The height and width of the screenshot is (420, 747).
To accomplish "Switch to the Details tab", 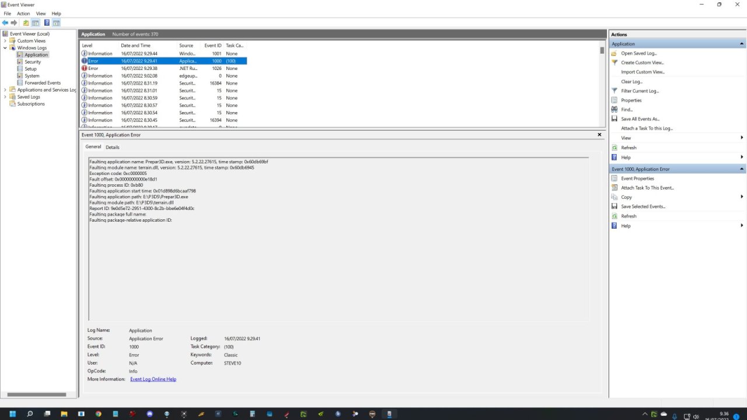I will point(113,147).
